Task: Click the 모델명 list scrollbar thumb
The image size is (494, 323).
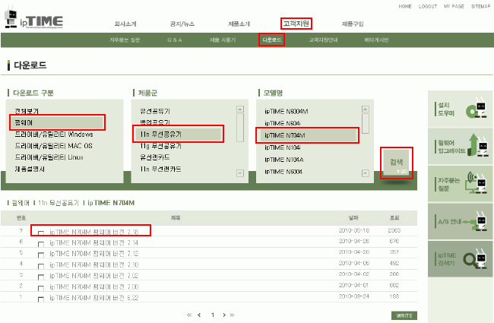Action: tap(366, 124)
